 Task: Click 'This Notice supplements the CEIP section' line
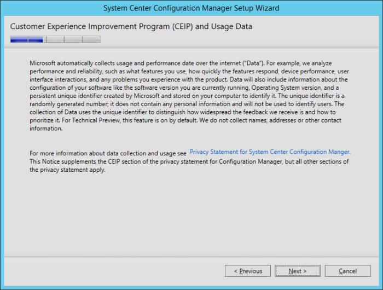[x=189, y=162]
